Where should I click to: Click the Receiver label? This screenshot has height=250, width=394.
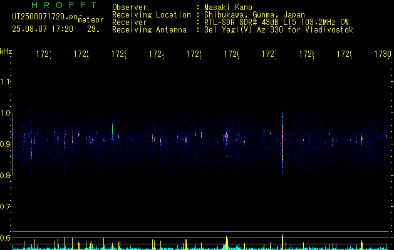tap(130, 22)
